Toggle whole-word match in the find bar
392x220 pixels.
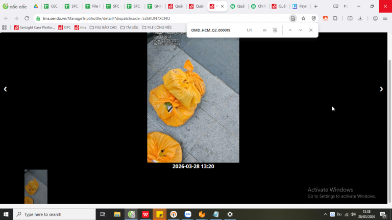[275, 30]
